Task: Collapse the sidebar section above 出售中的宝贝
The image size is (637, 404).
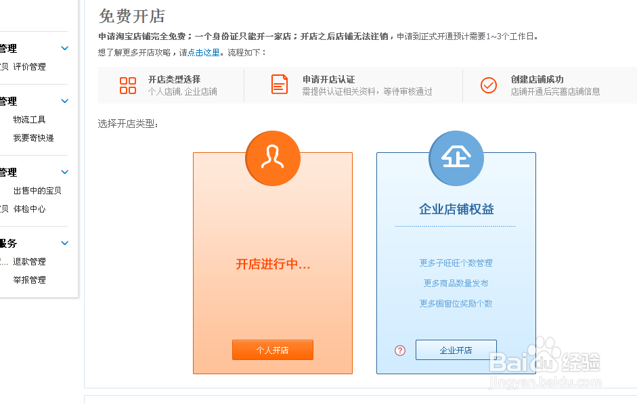Action: click(x=64, y=172)
